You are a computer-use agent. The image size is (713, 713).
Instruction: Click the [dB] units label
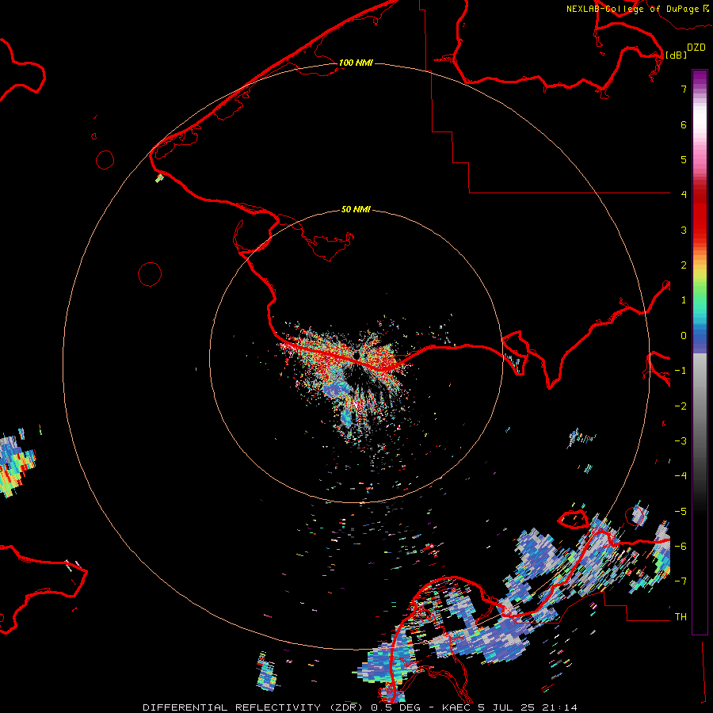click(676, 55)
